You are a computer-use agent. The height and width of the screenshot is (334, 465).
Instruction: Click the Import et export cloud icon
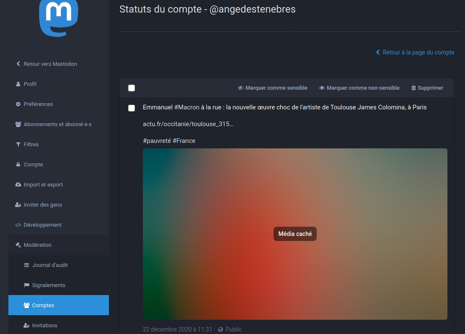coord(18,185)
